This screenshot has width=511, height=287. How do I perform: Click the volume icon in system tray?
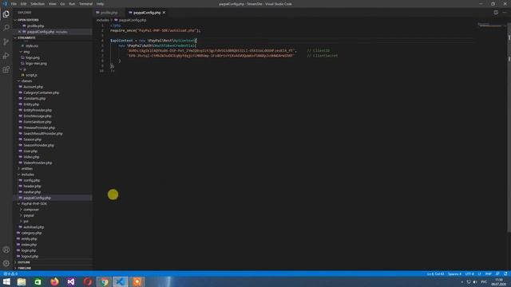click(475, 281)
